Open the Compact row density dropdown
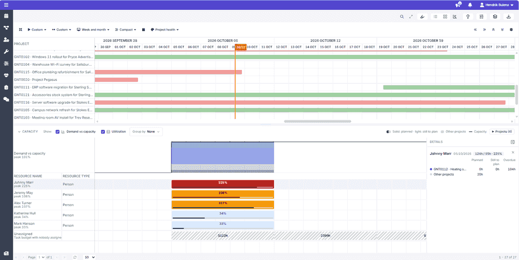519x260 pixels. click(126, 30)
